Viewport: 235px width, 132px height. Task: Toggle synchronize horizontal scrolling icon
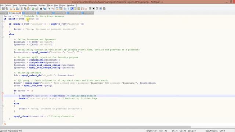[60, 9]
